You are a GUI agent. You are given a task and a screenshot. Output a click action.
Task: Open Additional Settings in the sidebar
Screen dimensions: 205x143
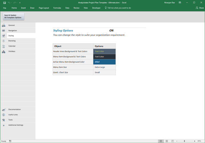pyautogui.click(x=18, y=125)
